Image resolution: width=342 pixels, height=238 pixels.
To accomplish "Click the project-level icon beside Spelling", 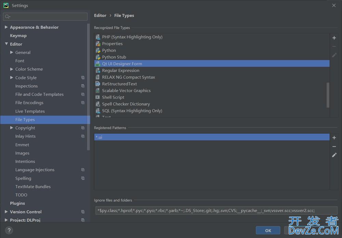I will (83, 178).
